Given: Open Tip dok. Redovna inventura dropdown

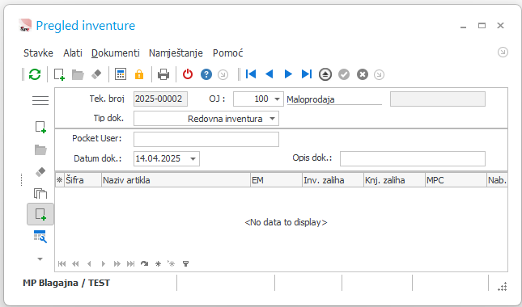Looking at the screenshot, I should (272, 119).
